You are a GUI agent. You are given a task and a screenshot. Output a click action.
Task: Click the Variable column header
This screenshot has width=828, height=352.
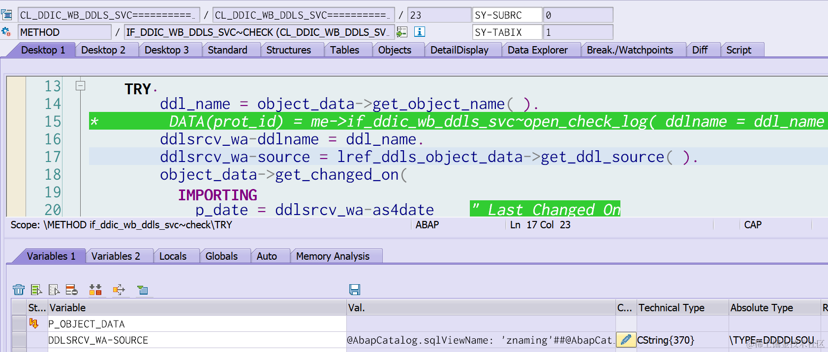197,307
